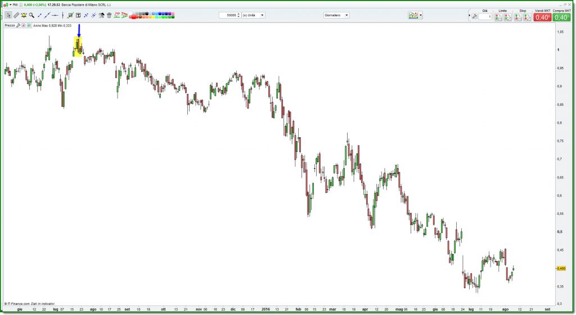
Task: Pick the large red selected color swatch
Action: [133, 16]
